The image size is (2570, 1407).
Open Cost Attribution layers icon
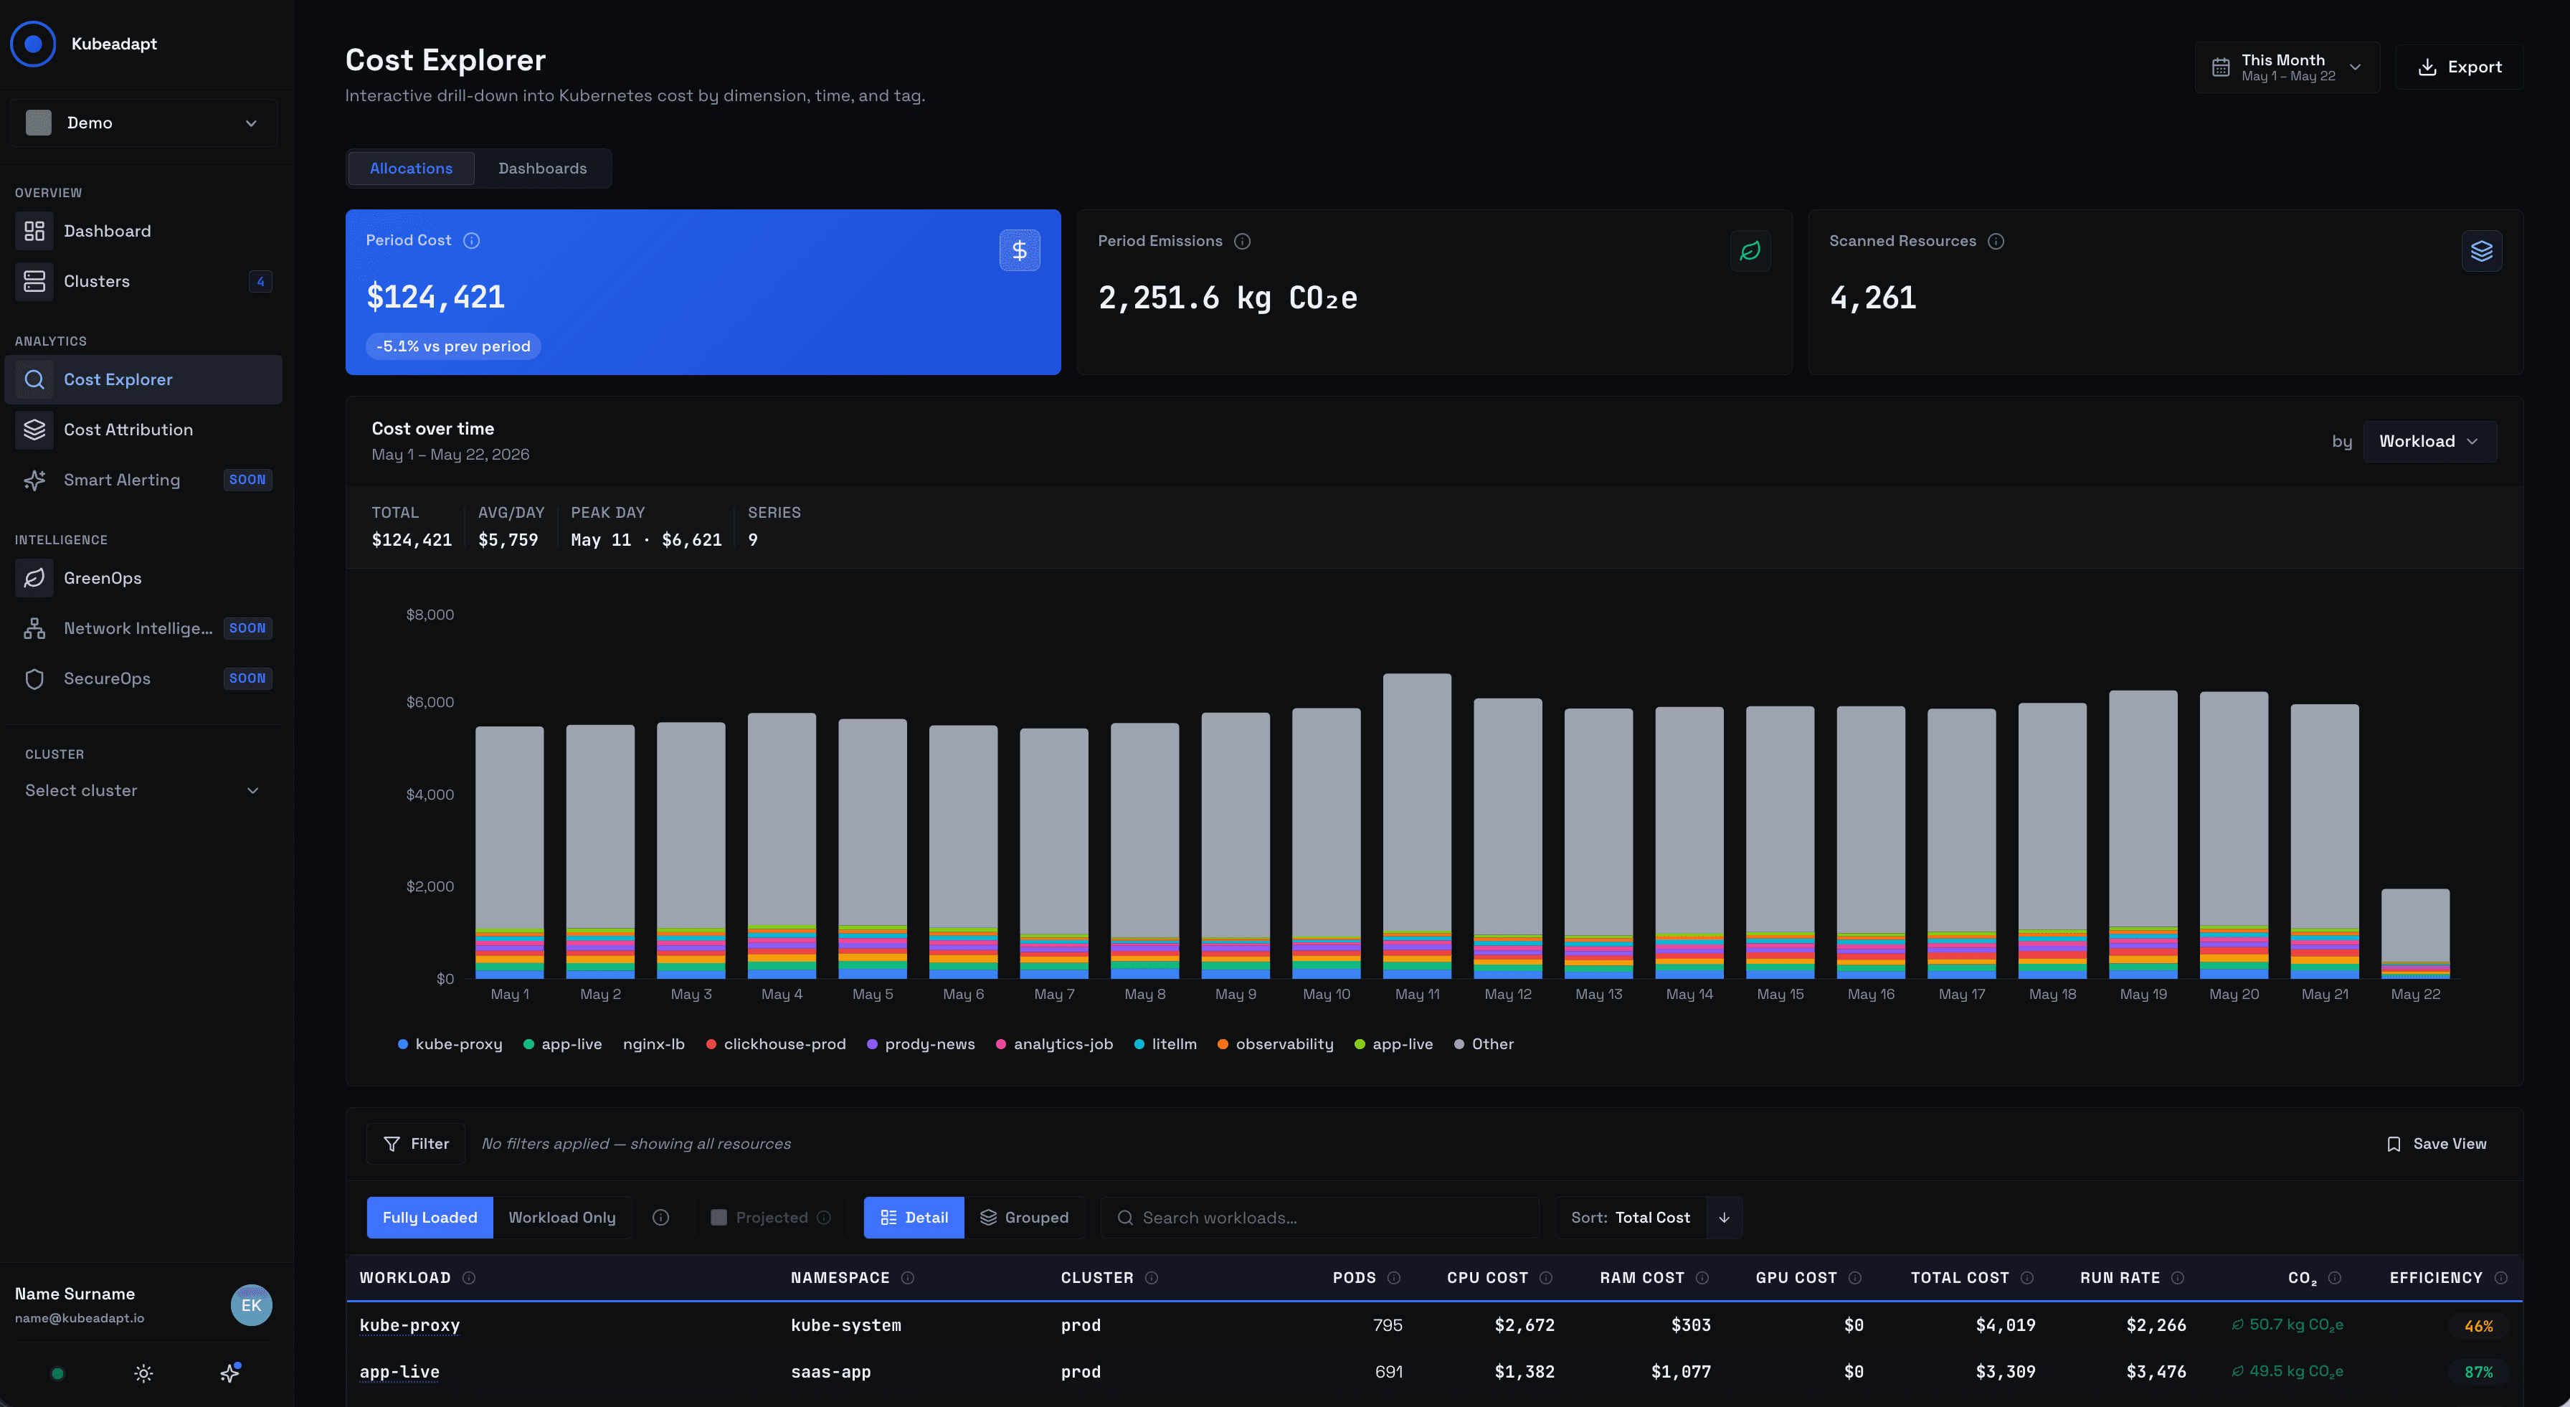(x=34, y=430)
